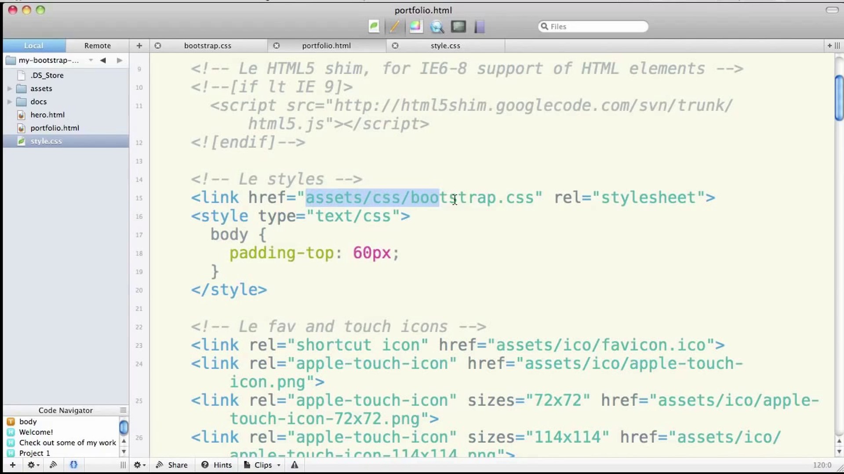Image resolution: width=844 pixels, height=474 pixels.
Task: Open the Clips dropdown menu
Action: 263,465
